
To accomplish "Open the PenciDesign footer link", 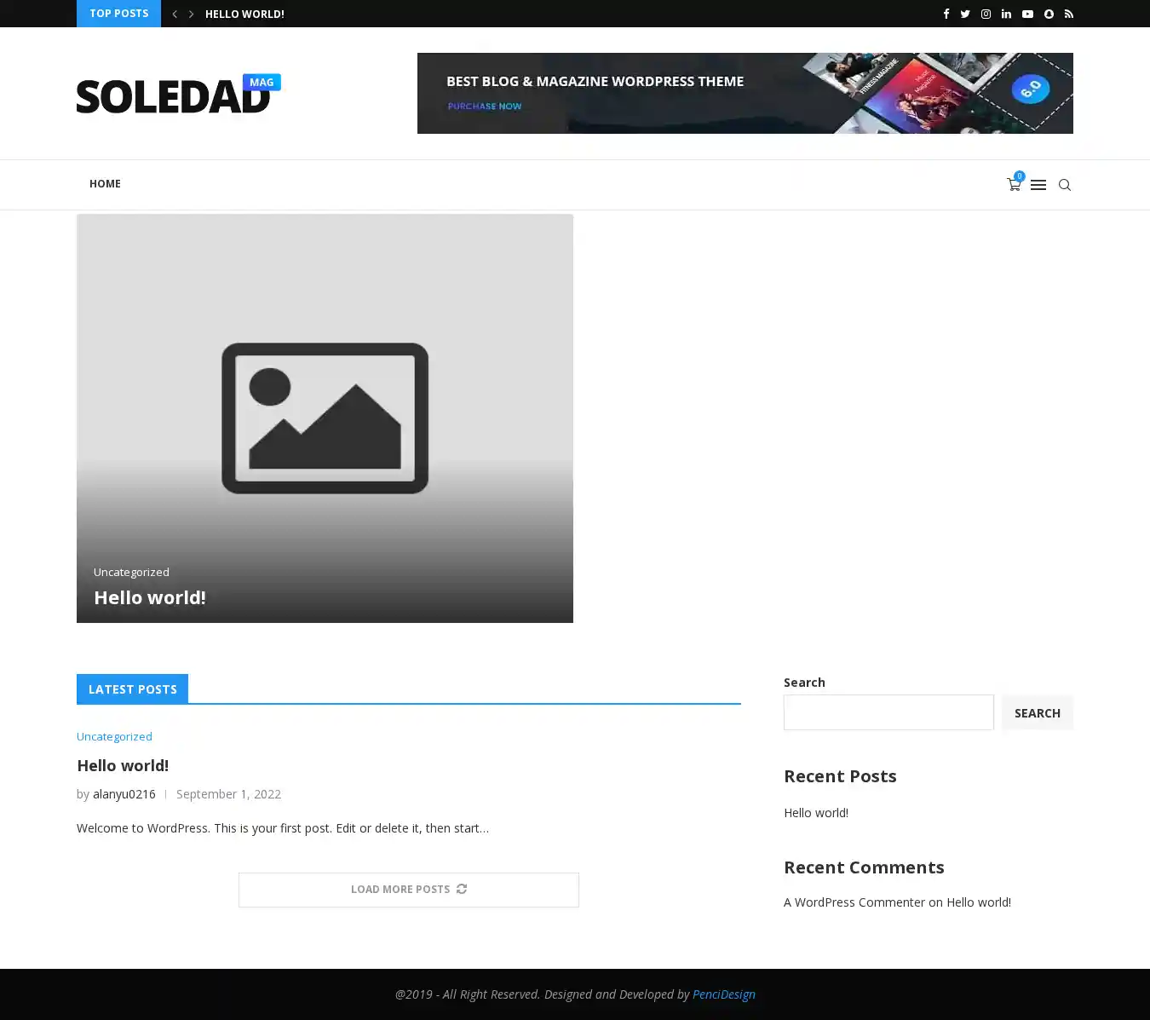I will point(723,994).
